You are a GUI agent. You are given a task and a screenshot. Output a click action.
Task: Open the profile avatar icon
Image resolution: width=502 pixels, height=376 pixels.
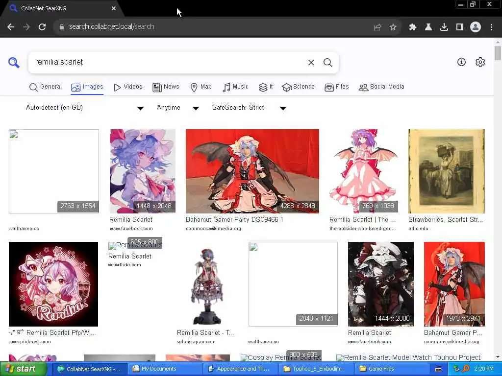click(x=476, y=27)
